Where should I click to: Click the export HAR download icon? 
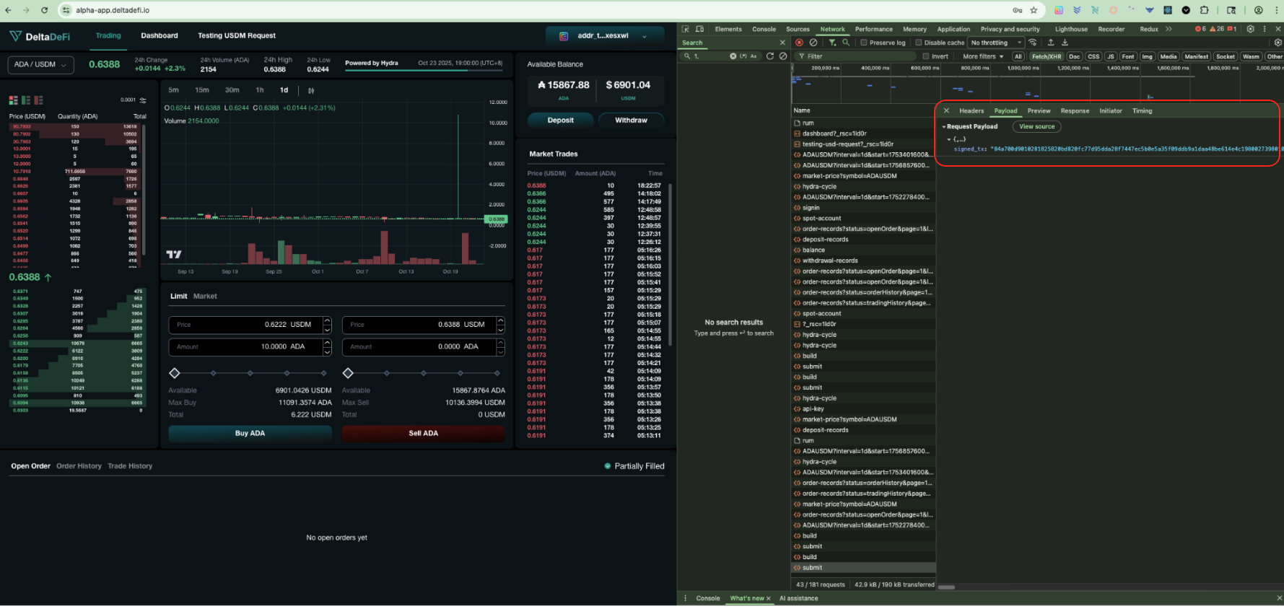[1065, 43]
